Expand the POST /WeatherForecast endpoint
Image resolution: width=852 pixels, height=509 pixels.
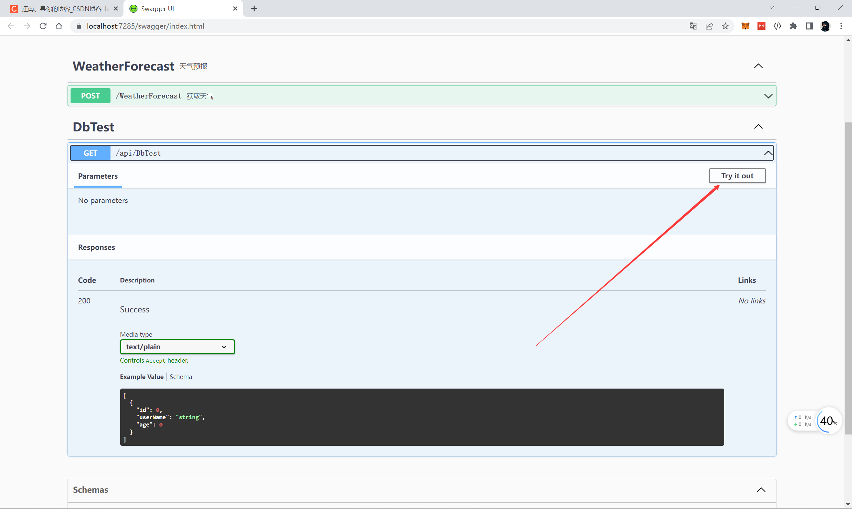[768, 96]
